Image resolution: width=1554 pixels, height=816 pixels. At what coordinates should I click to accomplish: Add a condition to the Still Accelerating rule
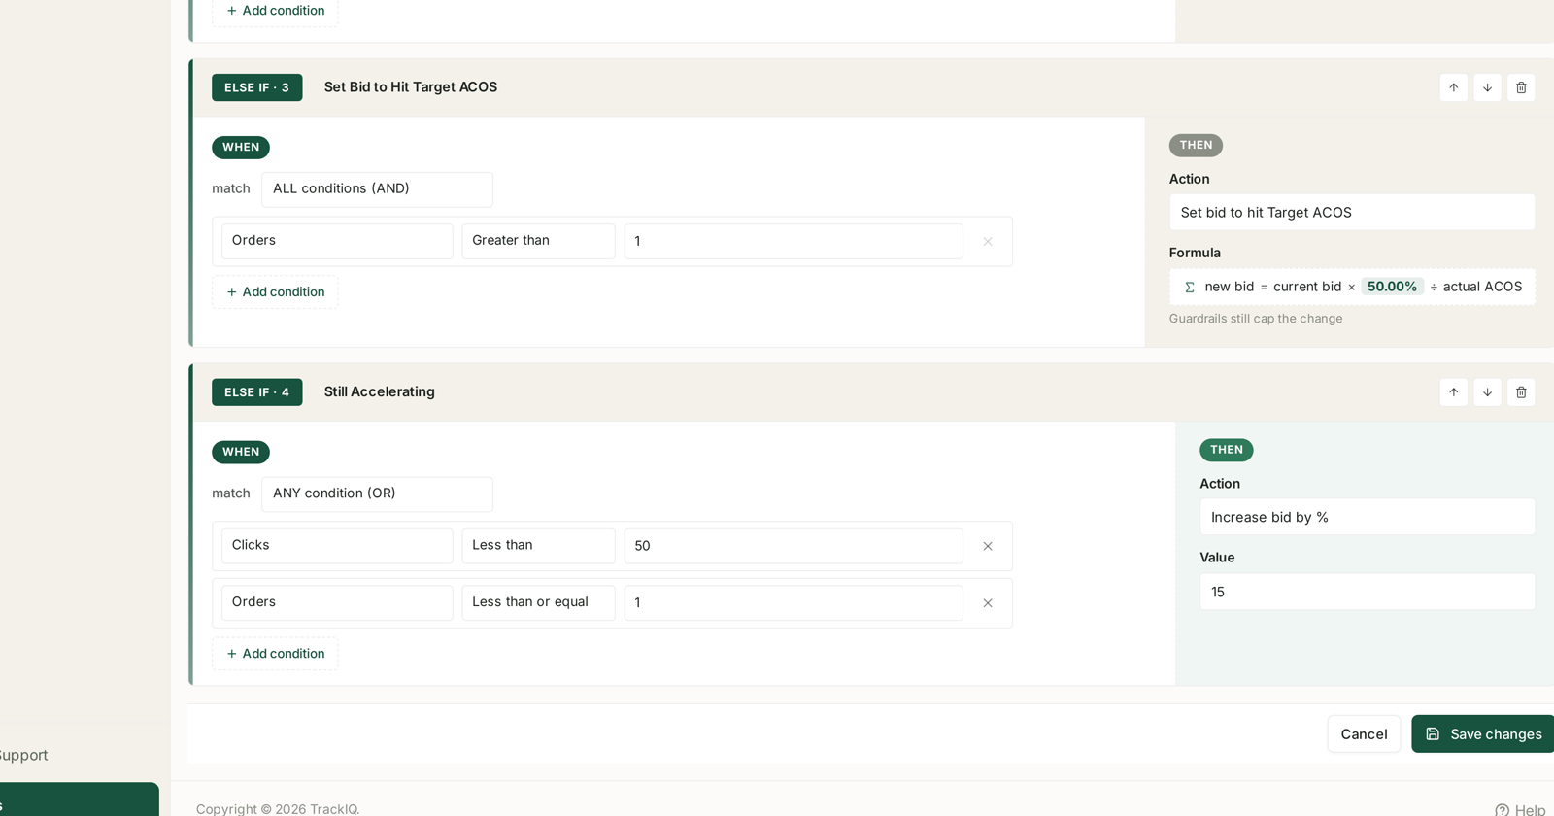pos(275,654)
